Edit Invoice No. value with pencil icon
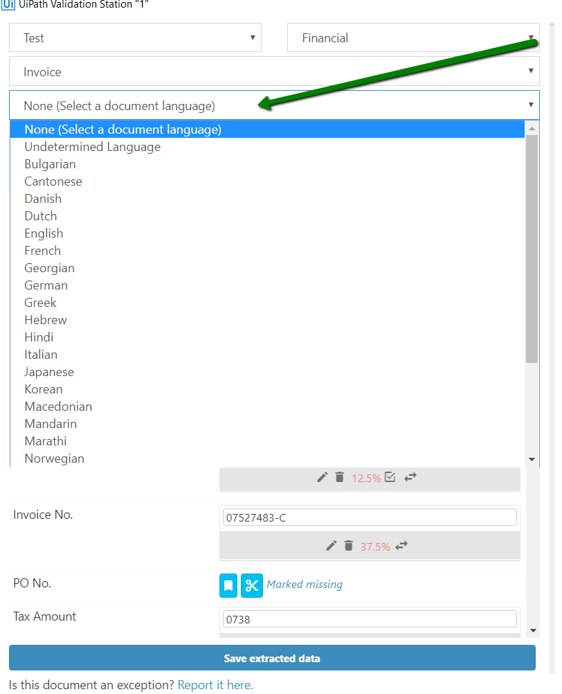 [332, 546]
